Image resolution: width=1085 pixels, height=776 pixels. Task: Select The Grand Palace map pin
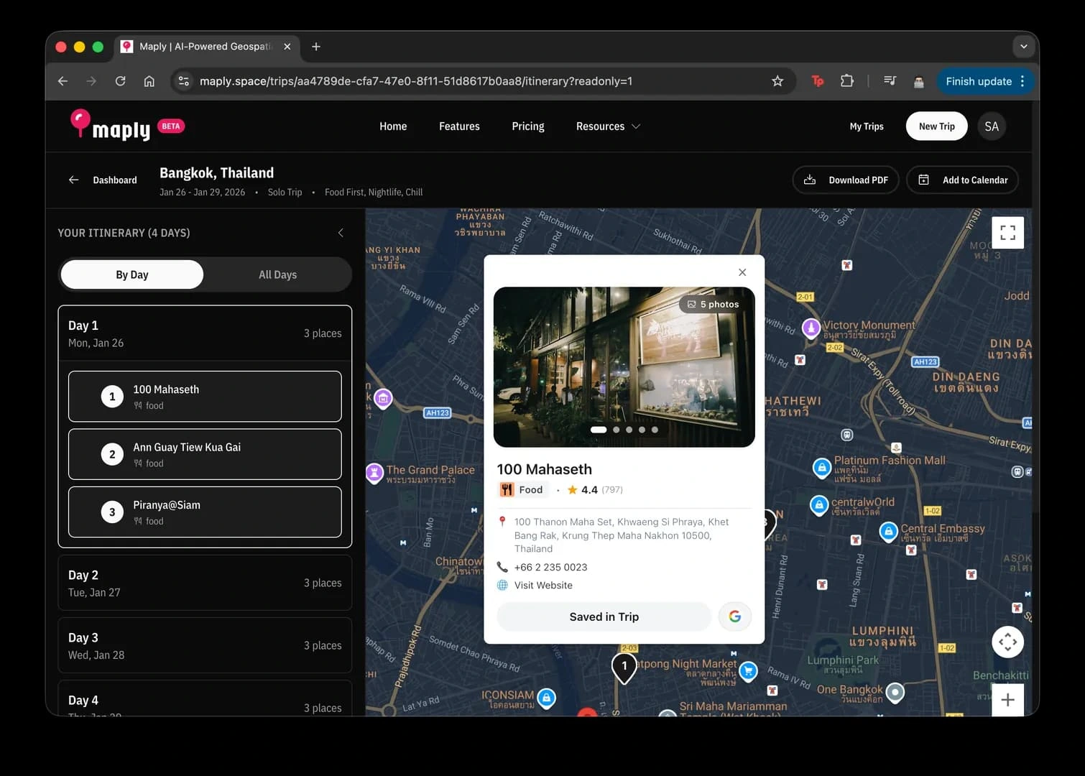click(x=374, y=473)
